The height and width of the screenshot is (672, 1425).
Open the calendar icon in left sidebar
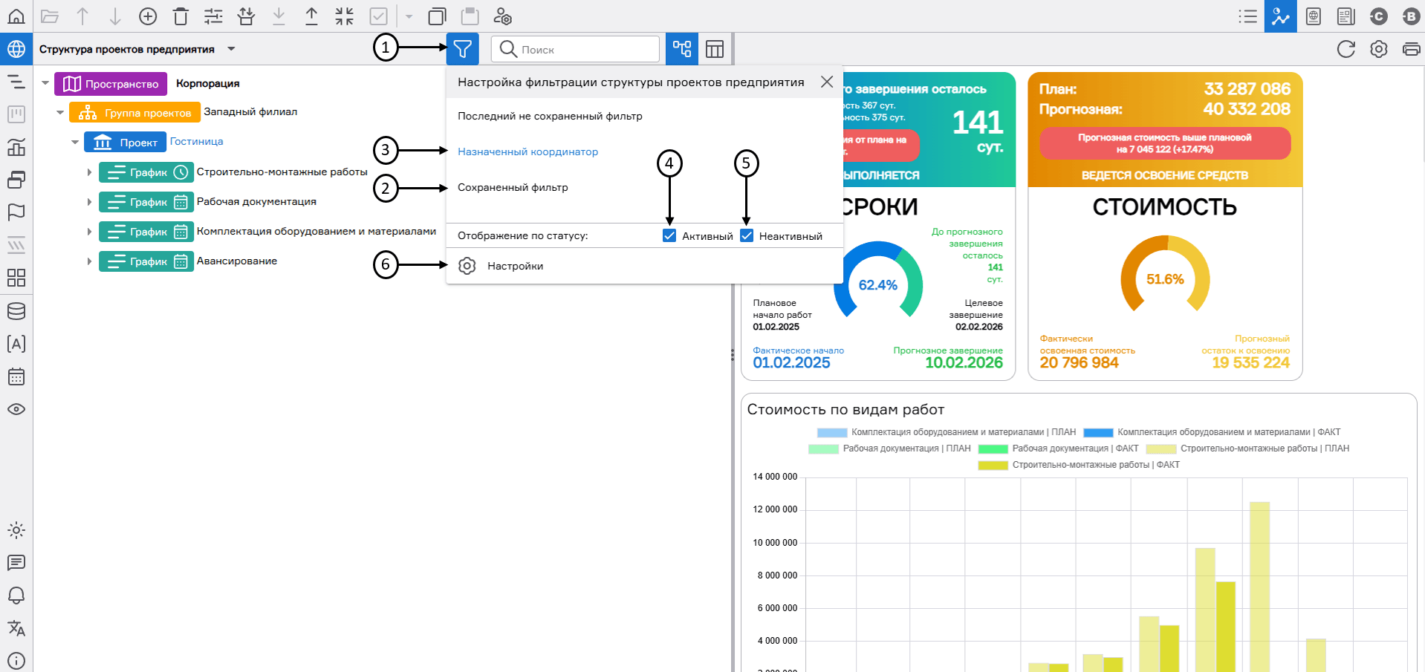(x=16, y=376)
